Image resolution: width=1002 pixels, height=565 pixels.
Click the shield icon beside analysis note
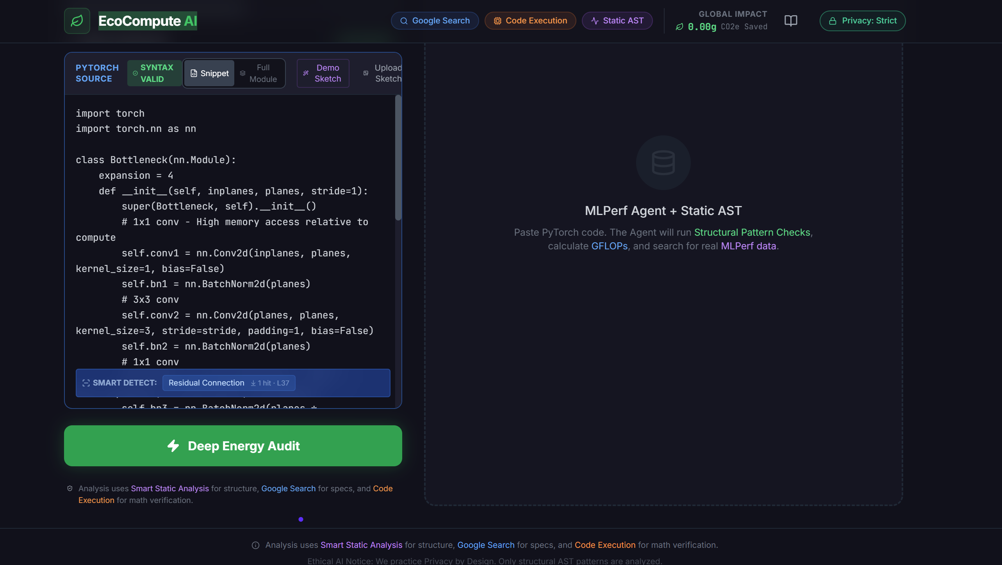(70, 489)
